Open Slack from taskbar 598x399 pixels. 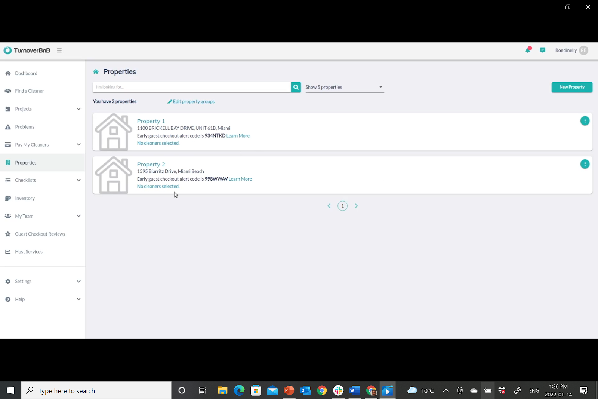click(338, 390)
